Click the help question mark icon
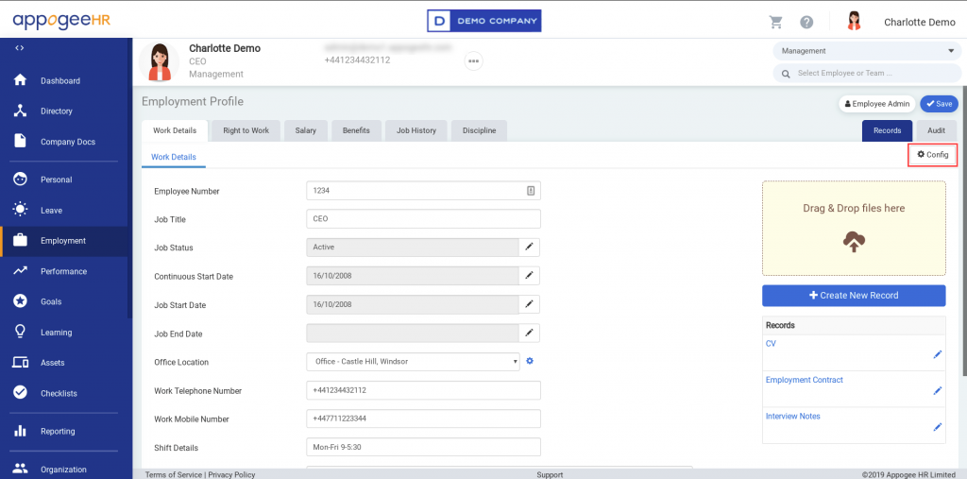 pyautogui.click(x=806, y=22)
